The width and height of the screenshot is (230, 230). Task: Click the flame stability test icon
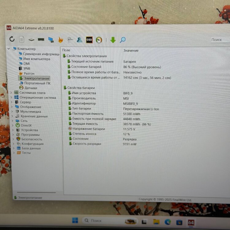[60, 40]
